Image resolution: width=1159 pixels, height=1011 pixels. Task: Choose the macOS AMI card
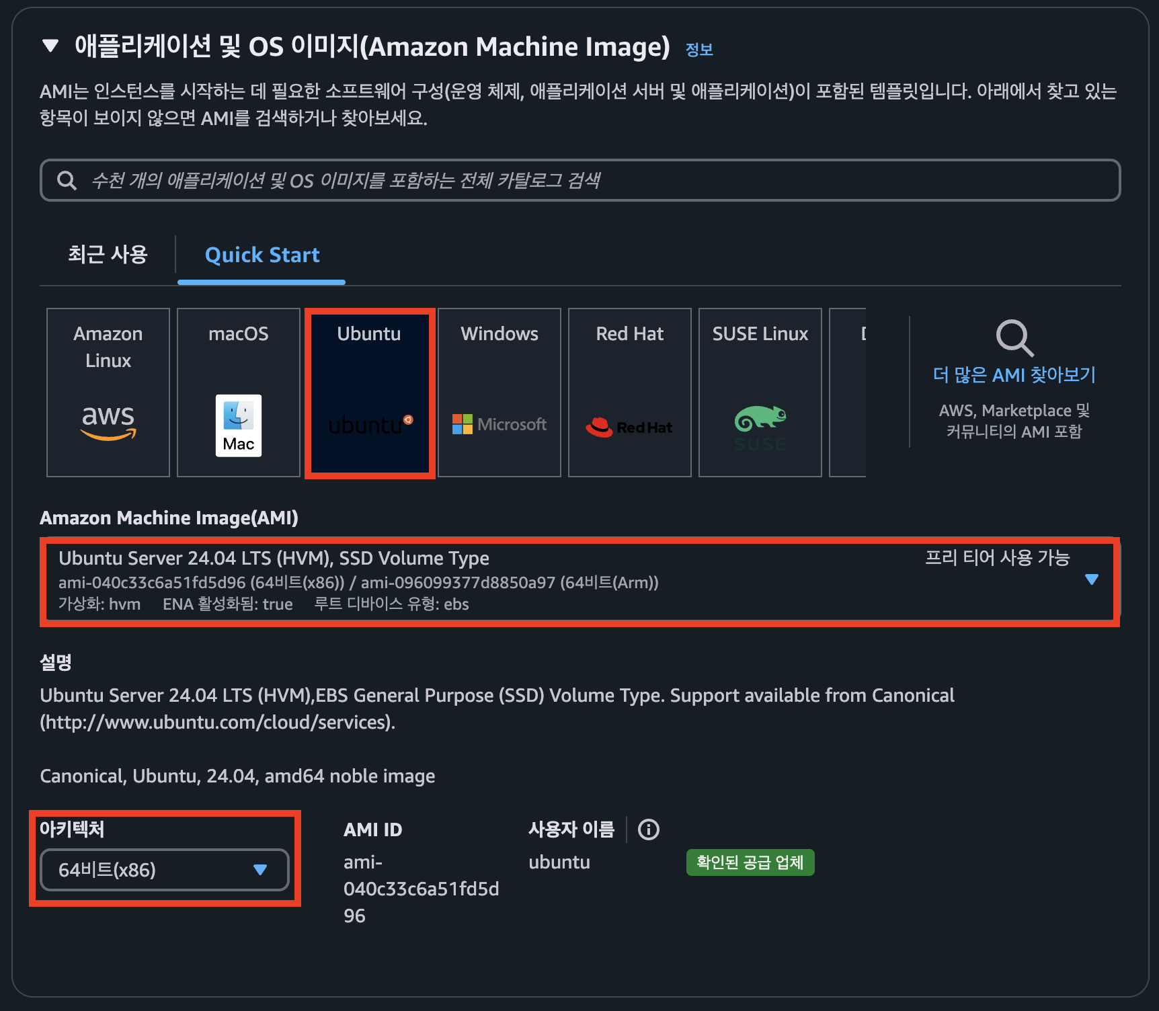point(239,393)
